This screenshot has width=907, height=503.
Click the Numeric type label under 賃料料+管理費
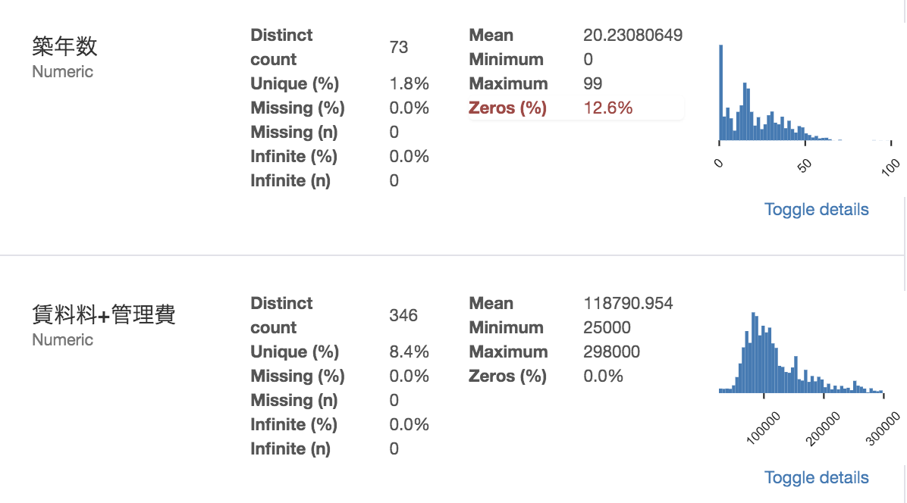[x=63, y=340]
